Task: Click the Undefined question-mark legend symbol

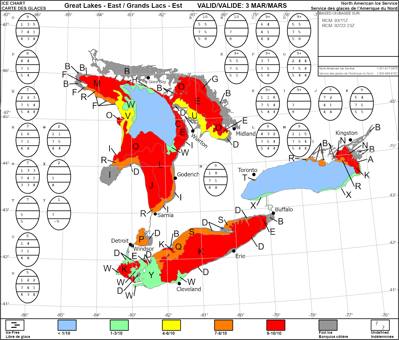Action: point(380,325)
